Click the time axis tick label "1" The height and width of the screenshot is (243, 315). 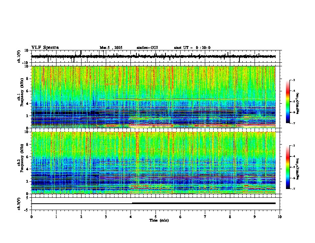pyautogui.click(x=56, y=217)
